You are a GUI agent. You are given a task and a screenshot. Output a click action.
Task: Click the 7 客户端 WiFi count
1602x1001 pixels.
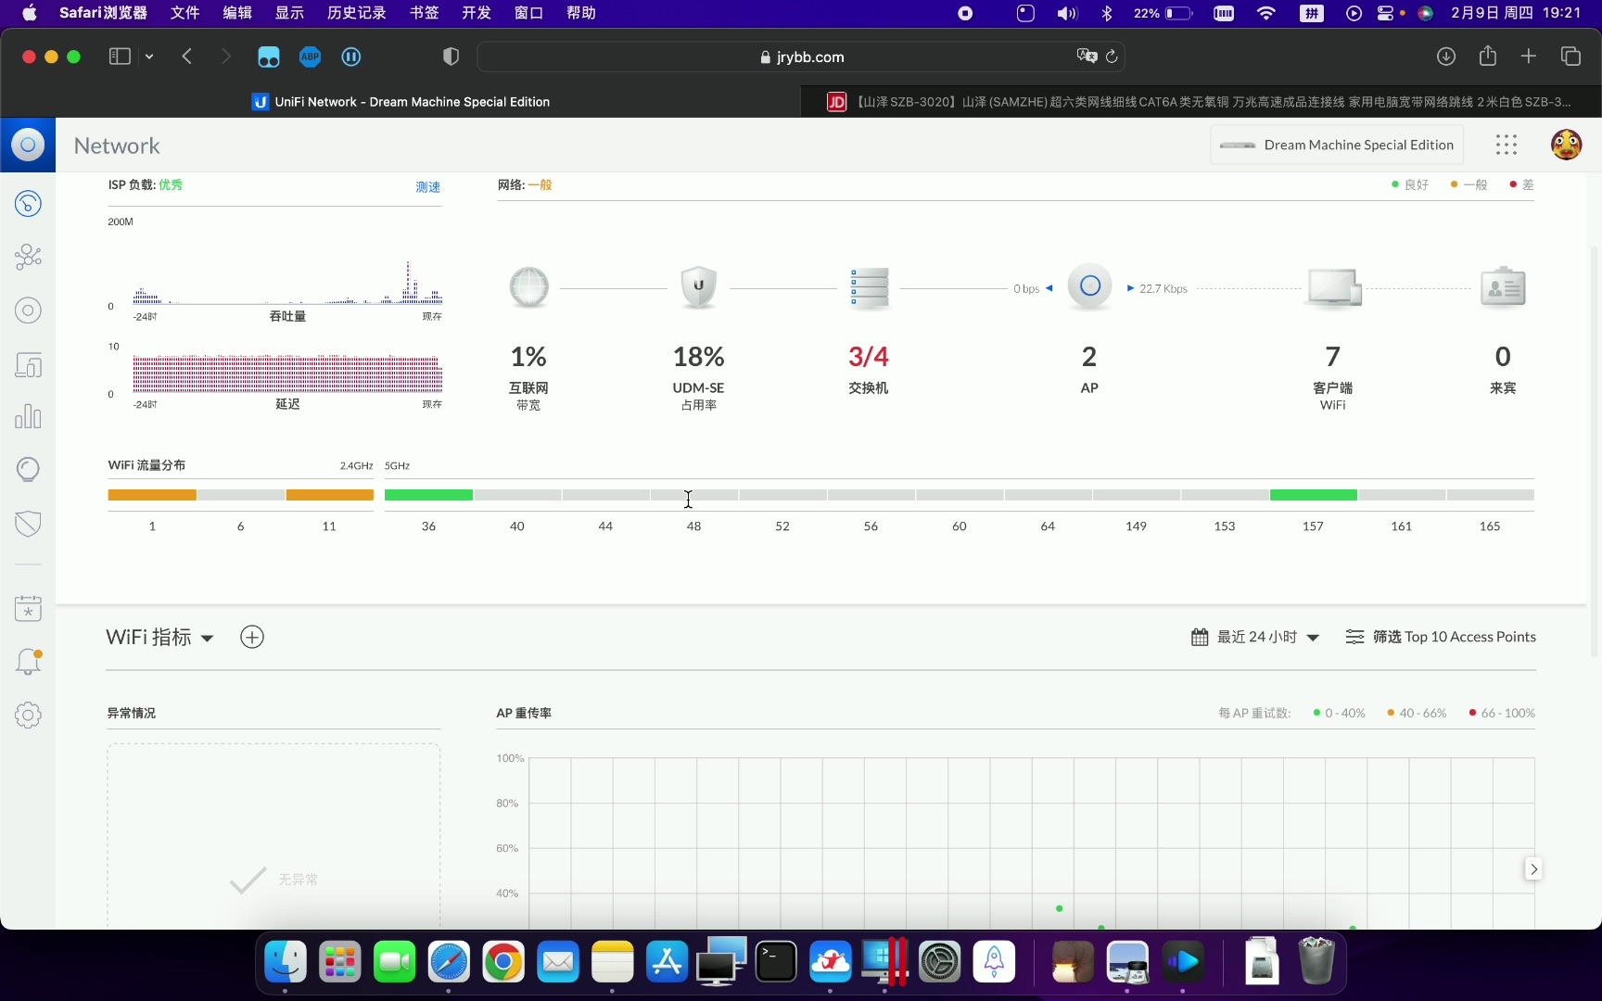(x=1333, y=356)
